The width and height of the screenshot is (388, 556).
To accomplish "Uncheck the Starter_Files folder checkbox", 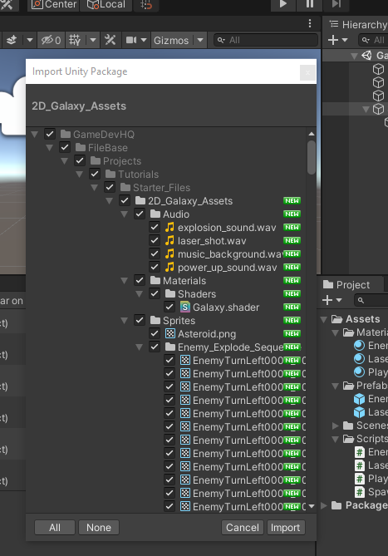I will click(x=110, y=187).
